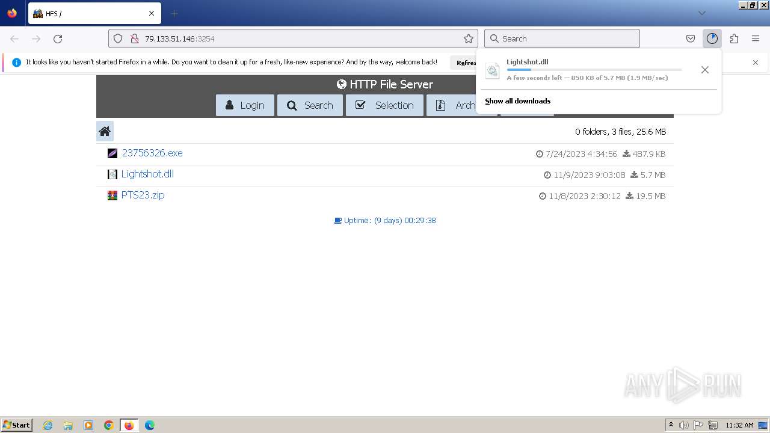Viewport: 770px width, 433px height.
Task: Click the HFS Search button
Action: 310,105
